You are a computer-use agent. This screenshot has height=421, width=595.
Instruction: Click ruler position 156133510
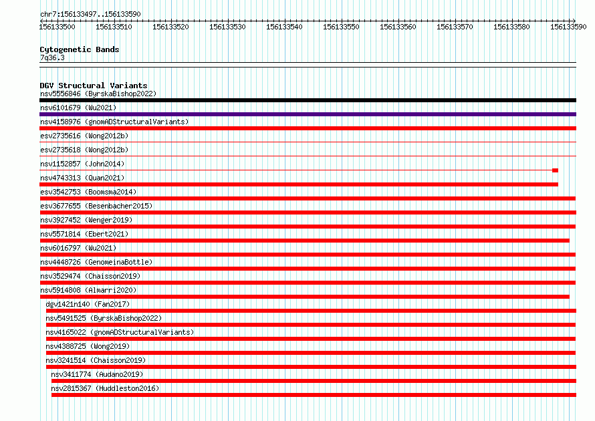tap(114, 27)
